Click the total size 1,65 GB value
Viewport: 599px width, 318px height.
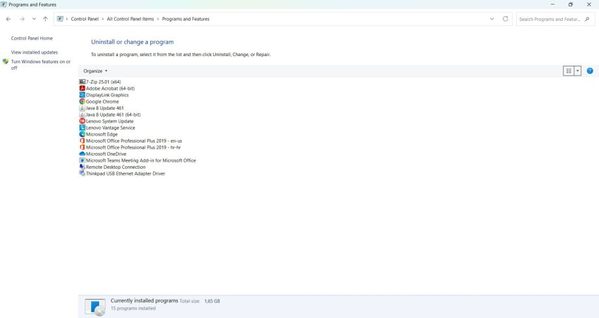(x=212, y=301)
